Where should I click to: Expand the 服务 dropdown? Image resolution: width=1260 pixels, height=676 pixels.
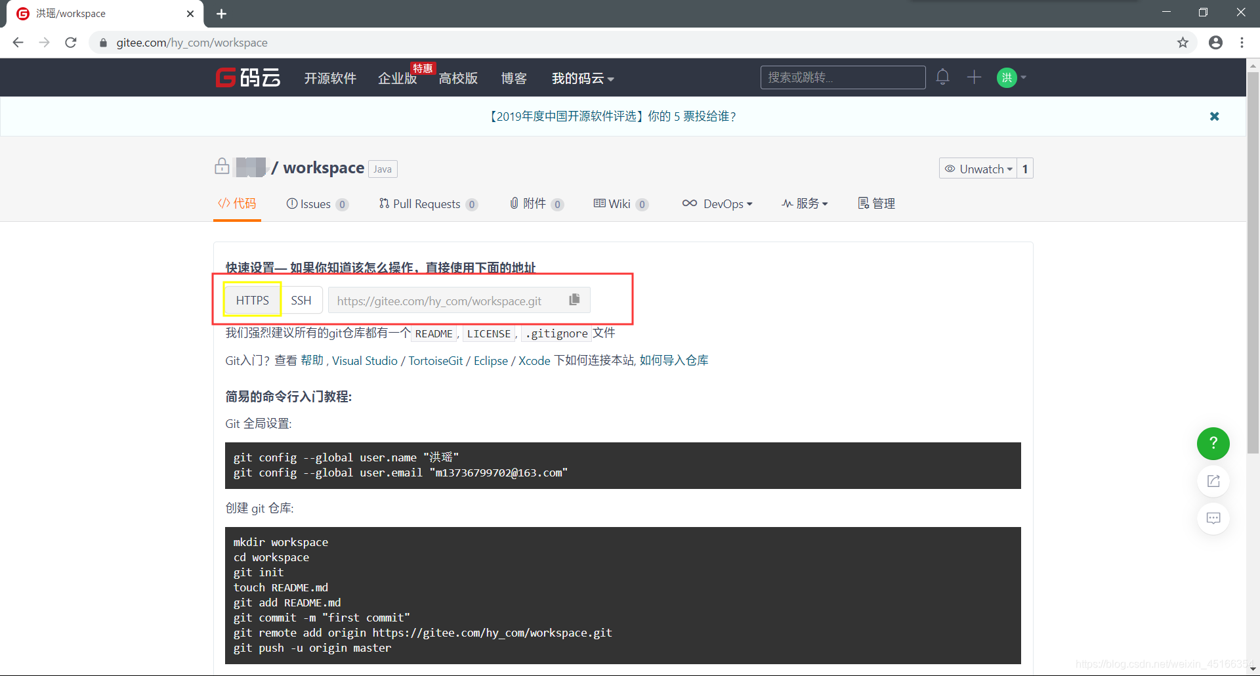point(805,203)
